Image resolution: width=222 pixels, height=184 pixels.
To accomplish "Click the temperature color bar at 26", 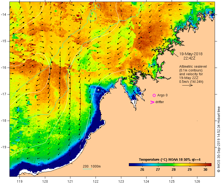I will [142, 165].
